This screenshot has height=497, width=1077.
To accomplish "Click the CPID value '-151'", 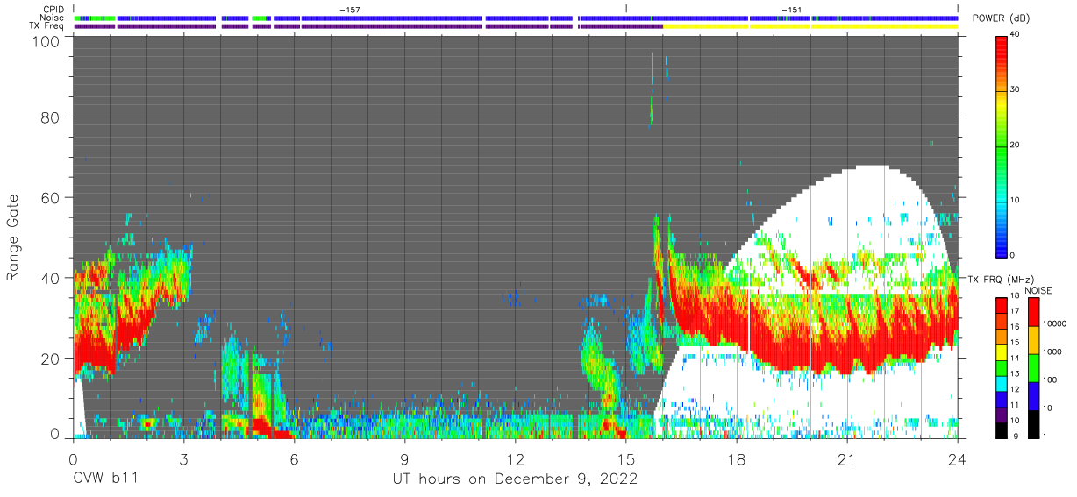I will coord(791,10).
